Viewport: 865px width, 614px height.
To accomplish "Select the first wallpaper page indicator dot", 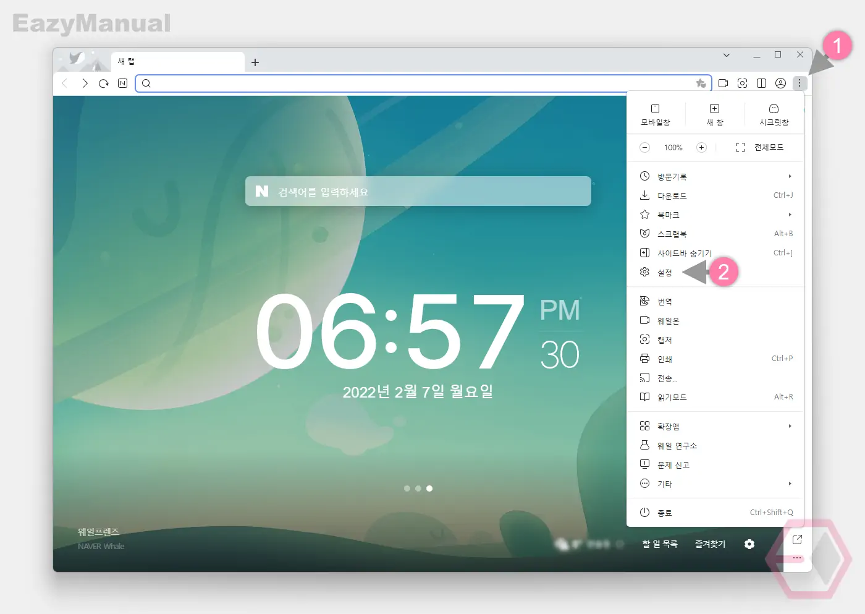I will (x=407, y=488).
